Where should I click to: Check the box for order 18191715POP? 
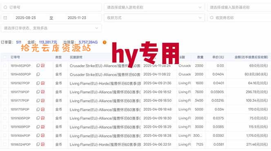(x=5, y=109)
